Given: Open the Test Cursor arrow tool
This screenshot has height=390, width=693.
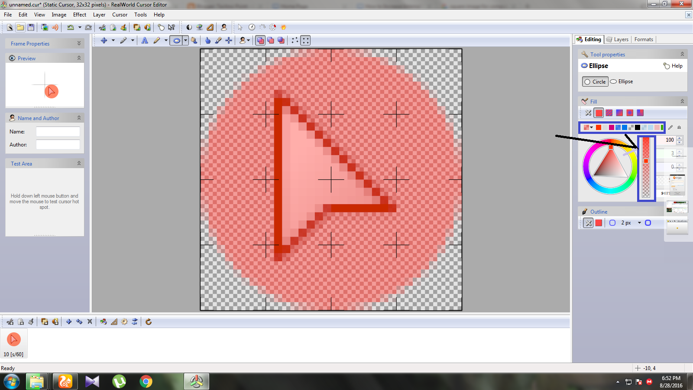Looking at the screenshot, I should pyautogui.click(x=239, y=27).
